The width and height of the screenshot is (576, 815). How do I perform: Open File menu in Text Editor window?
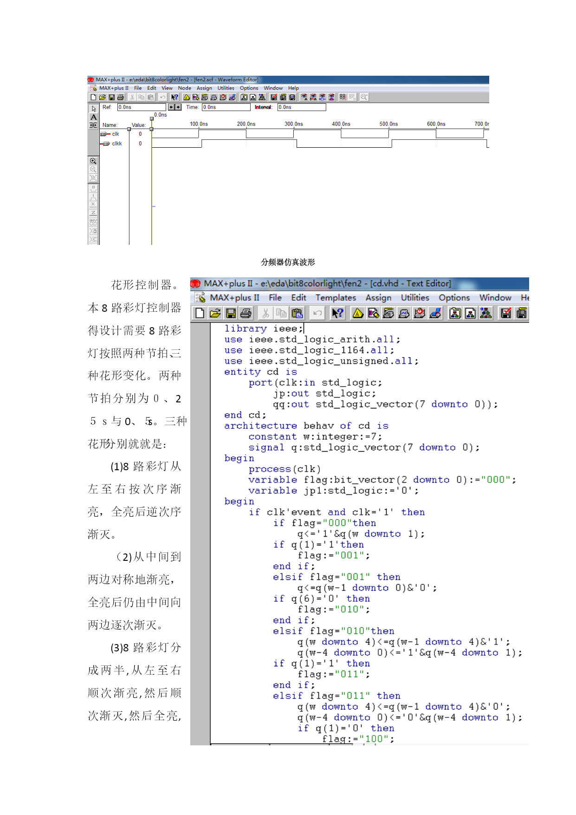click(x=275, y=297)
